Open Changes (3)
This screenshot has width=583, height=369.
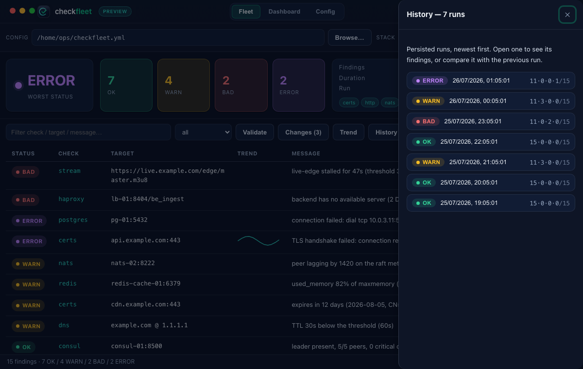(303, 132)
